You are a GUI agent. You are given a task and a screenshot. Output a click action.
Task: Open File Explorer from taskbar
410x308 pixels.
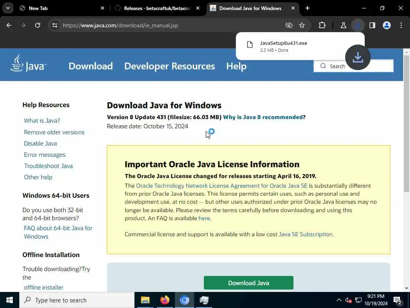pyautogui.click(x=145, y=300)
